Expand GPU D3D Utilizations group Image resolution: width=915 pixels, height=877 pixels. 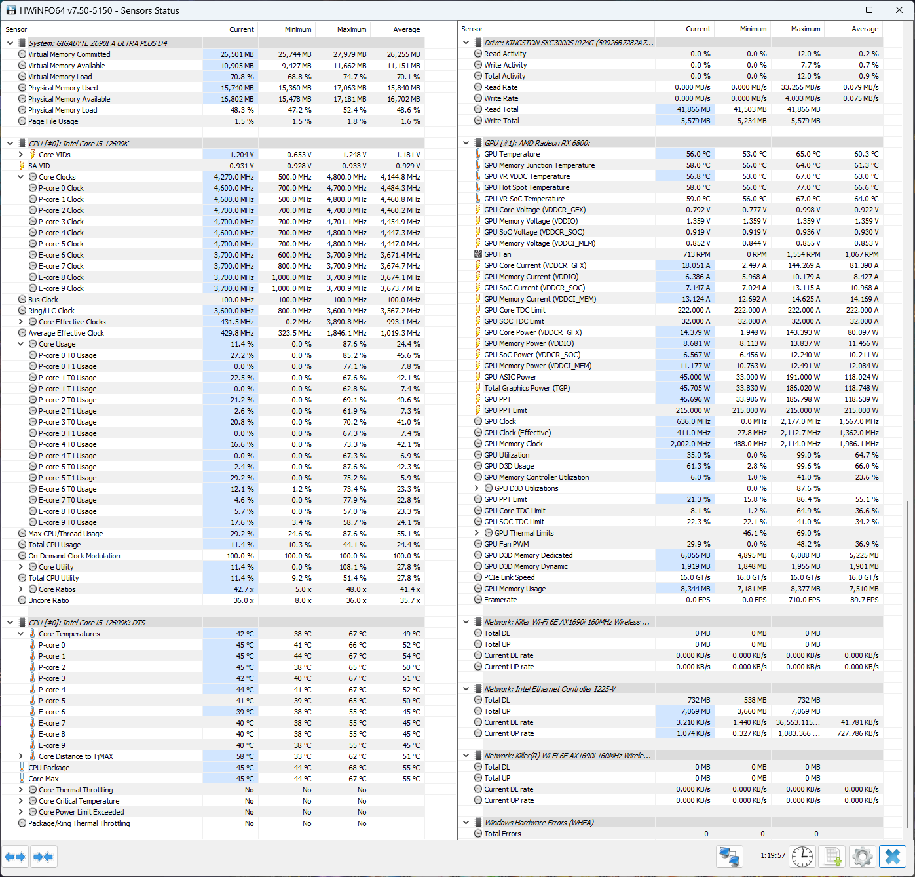coord(477,488)
